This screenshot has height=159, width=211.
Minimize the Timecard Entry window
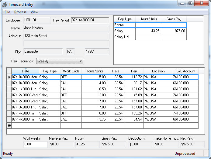tap(182, 3)
